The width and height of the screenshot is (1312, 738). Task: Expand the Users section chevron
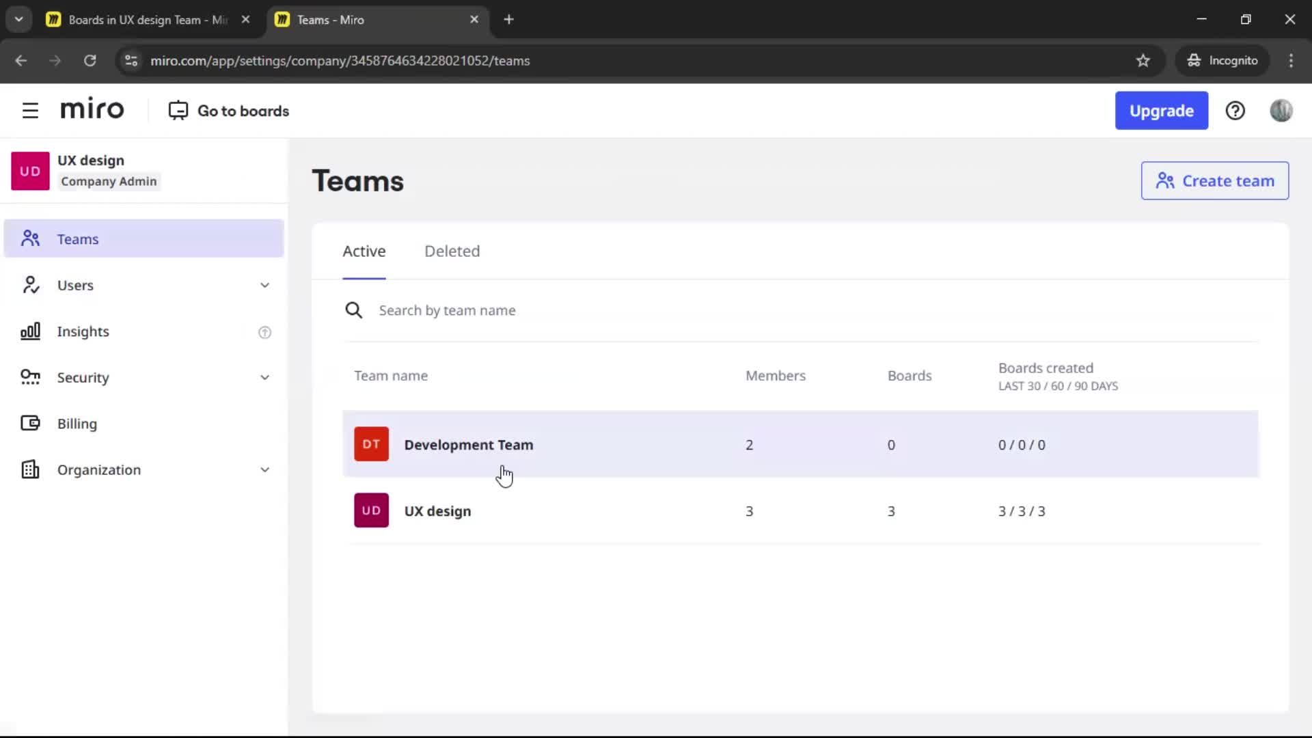click(x=264, y=285)
